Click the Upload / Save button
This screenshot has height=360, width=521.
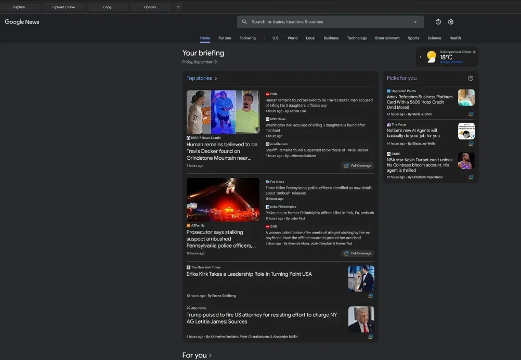(x=64, y=7)
